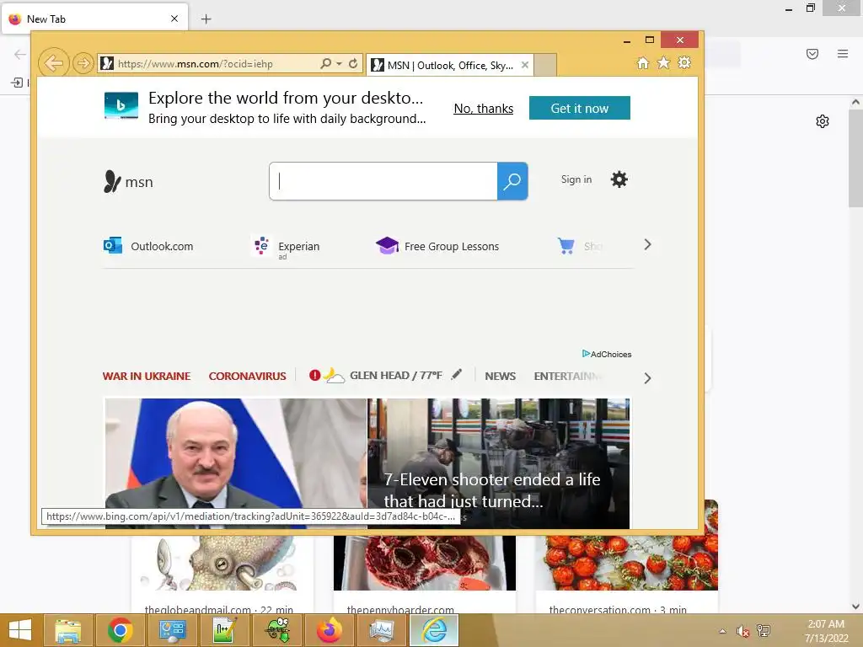This screenshot has height=647, width=863.
Task: Expand more news categories with right chevron
Action: pyautogui.click(x=647, y=378)
